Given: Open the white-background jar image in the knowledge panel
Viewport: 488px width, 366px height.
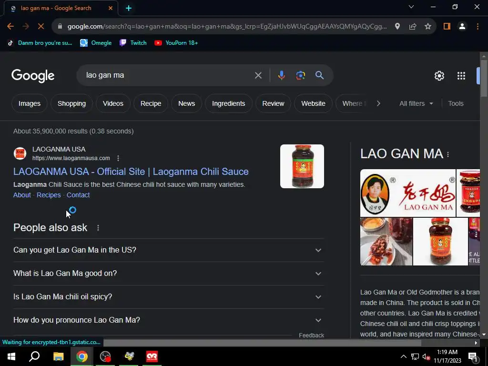Looking at the screenshot, I should pos(440,242).
